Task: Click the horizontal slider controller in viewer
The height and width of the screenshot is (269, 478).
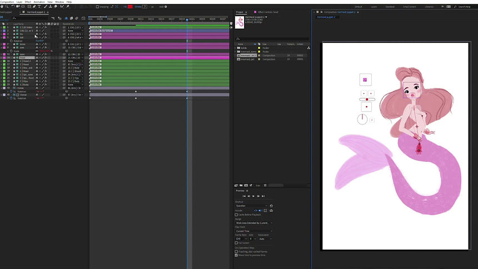Action: tap(367, 99)
